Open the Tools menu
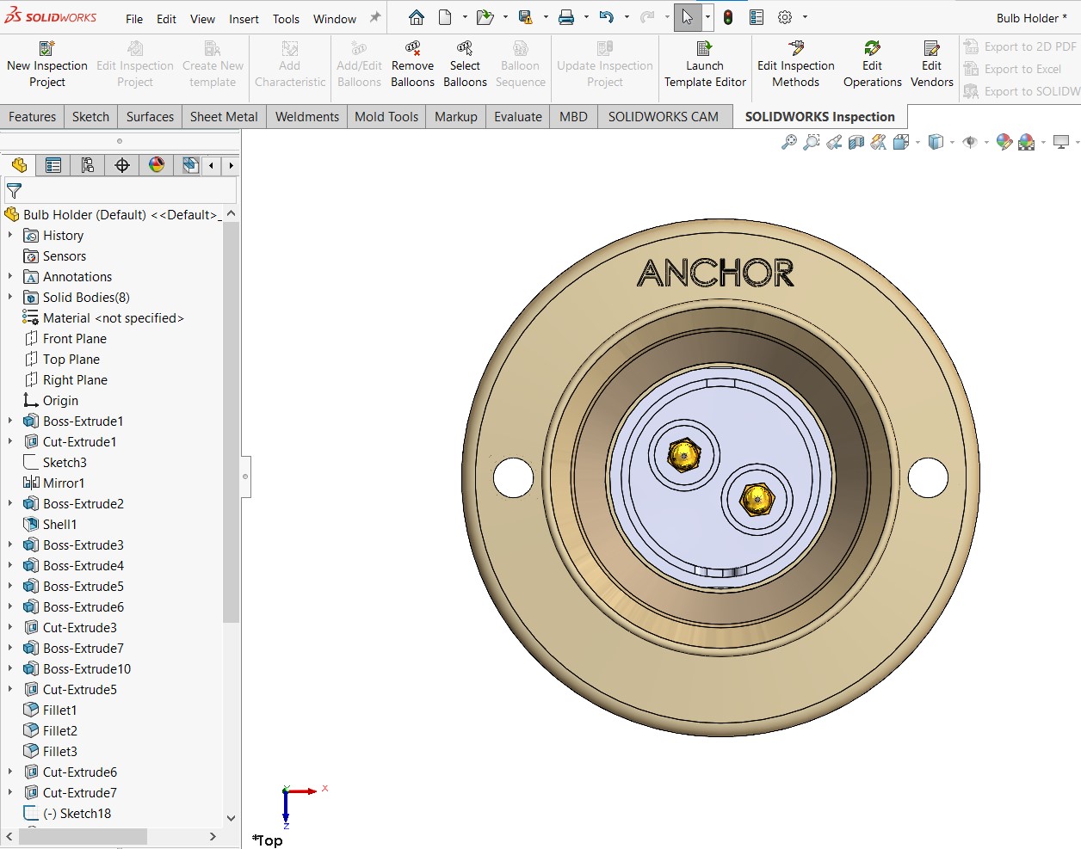This screenshot has width=1081, height=849. pos(286,19)
